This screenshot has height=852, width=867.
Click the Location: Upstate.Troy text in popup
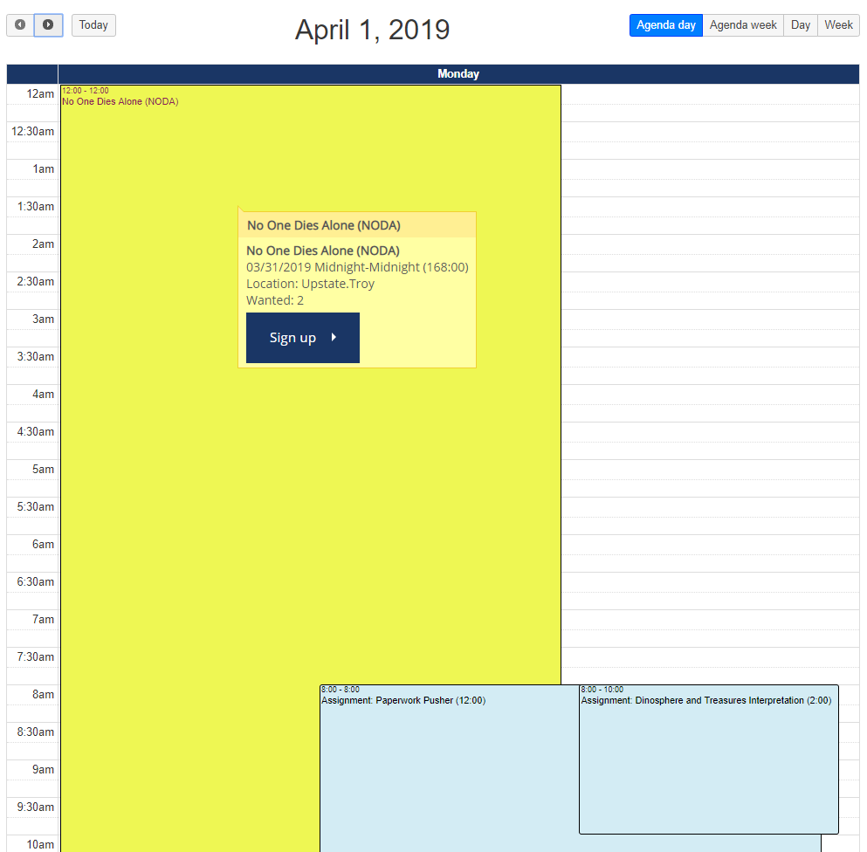(310, 284)
